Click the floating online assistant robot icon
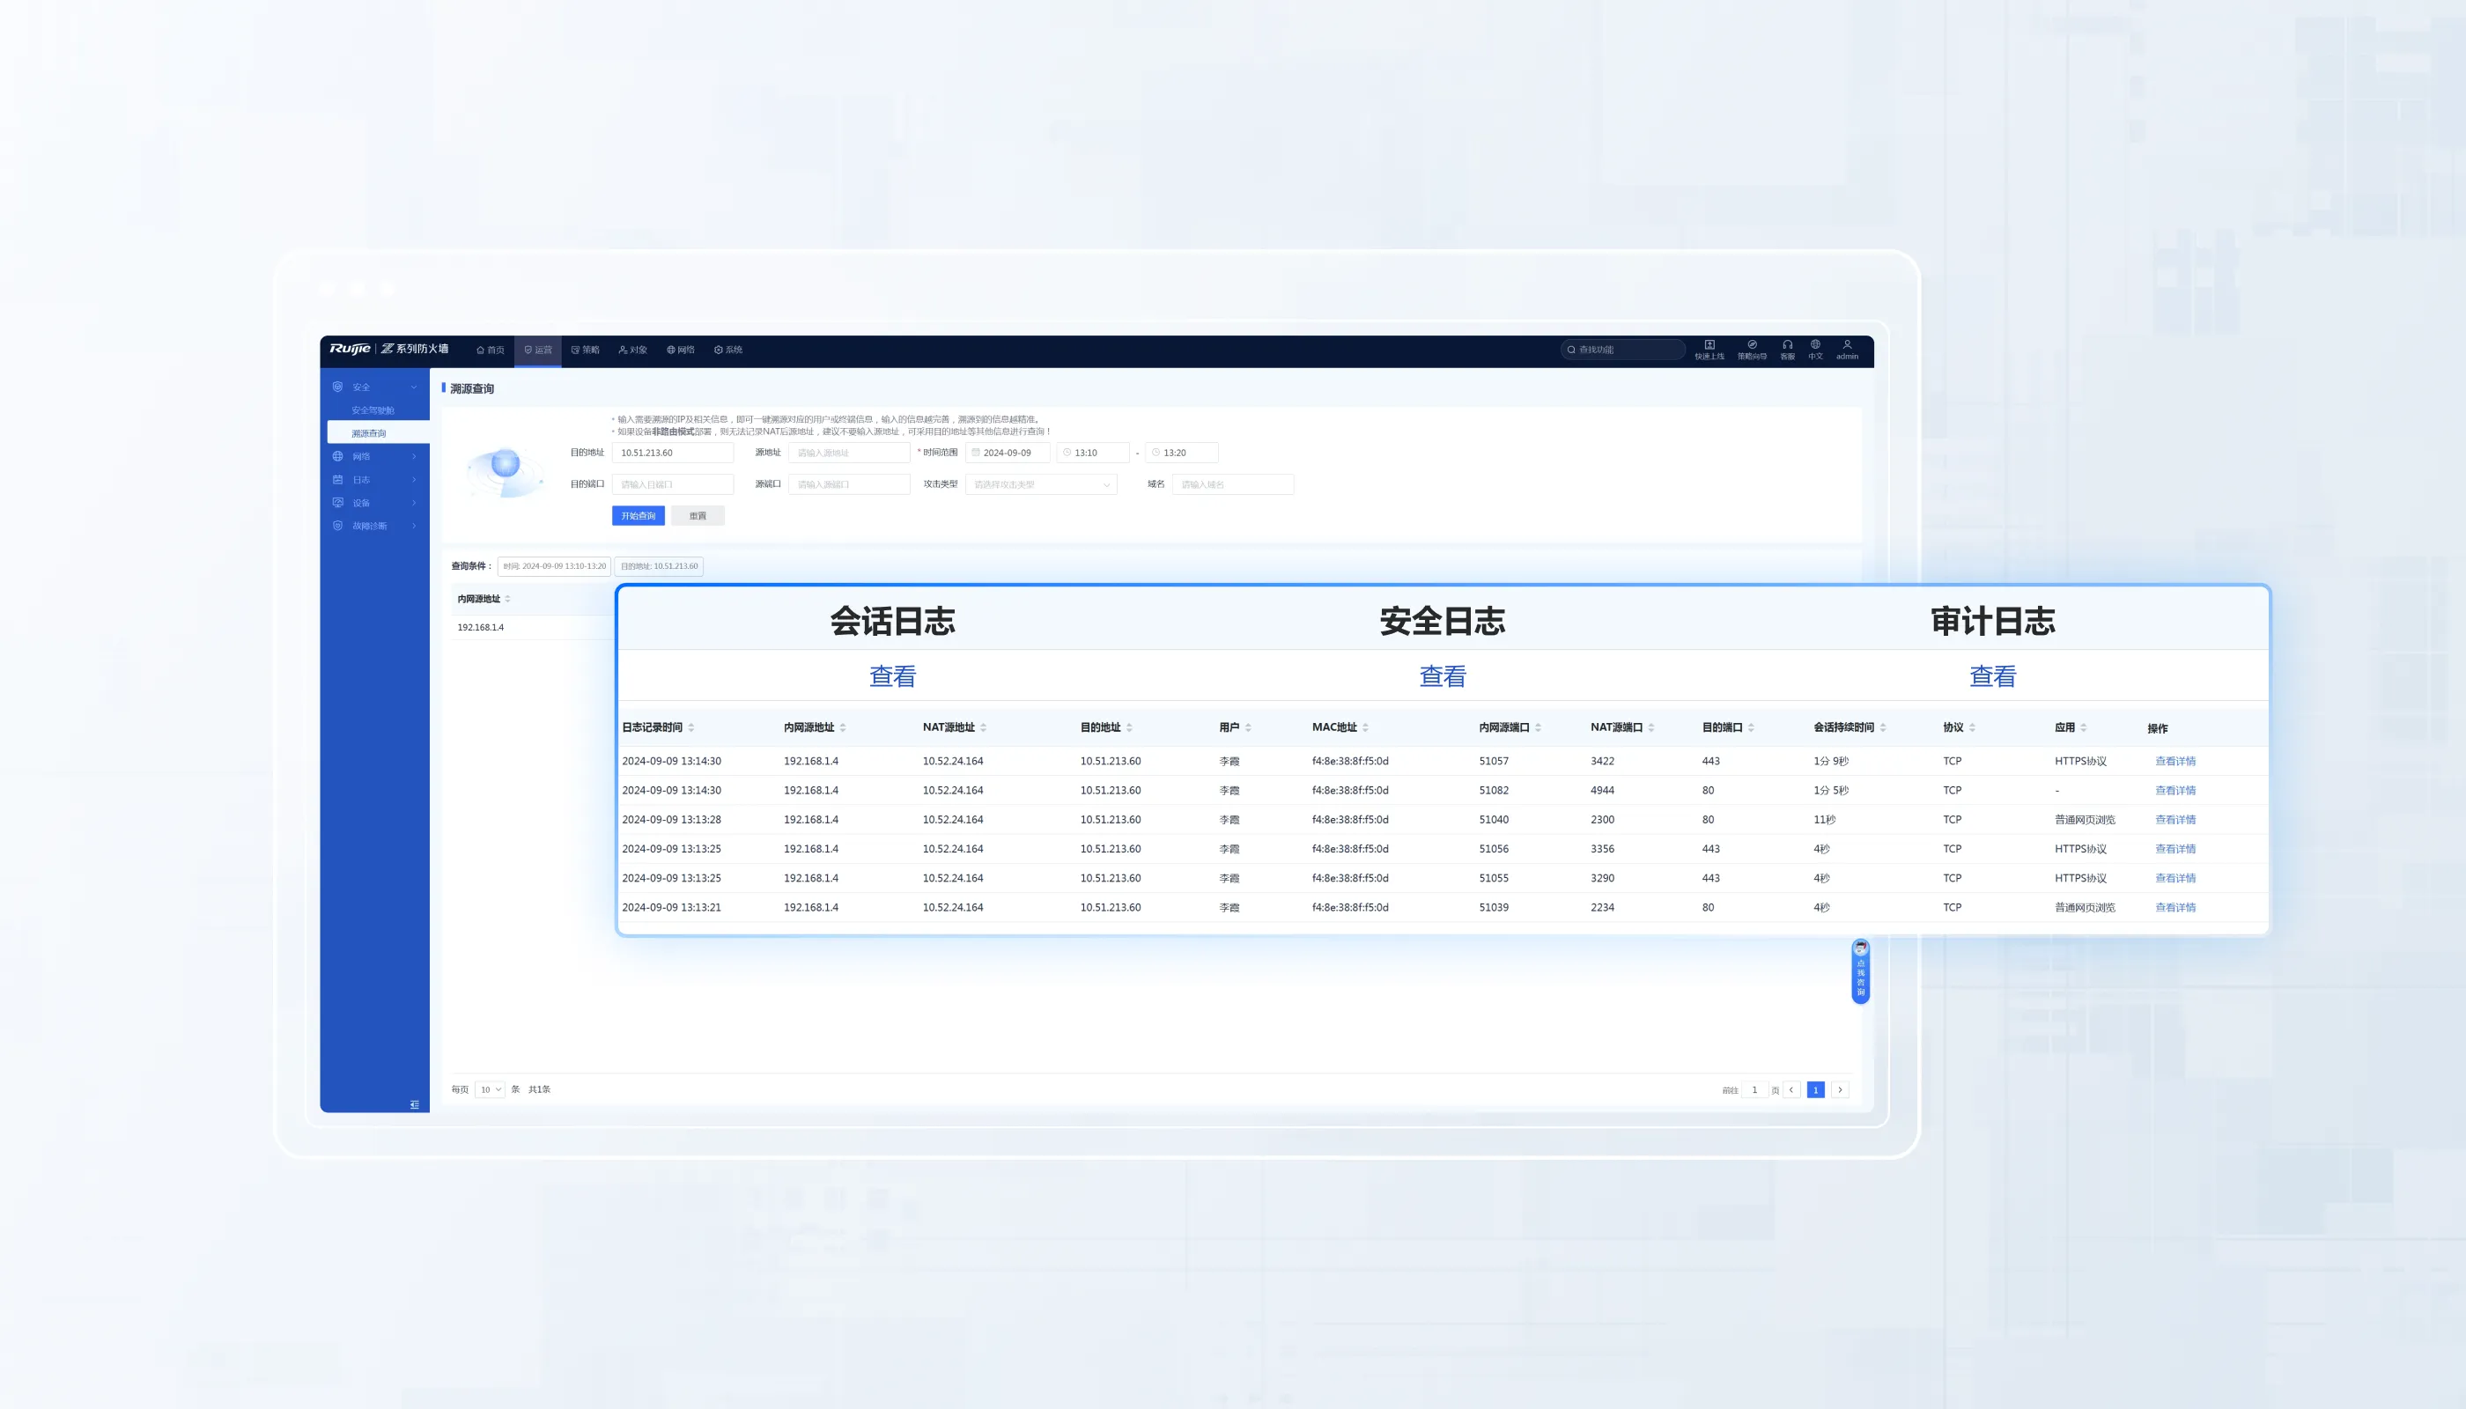Screen dimensions: 2466x1409 coord(1860,948)
